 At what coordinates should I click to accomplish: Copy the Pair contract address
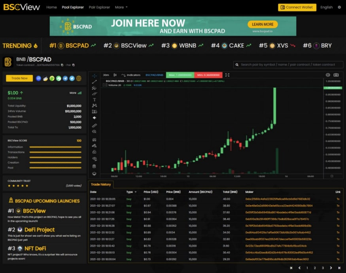[74, 65]
